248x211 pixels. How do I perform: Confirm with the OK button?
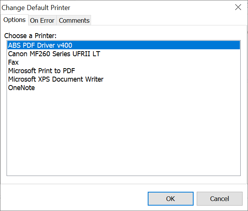pyautogui.click(x=170, y=199)
